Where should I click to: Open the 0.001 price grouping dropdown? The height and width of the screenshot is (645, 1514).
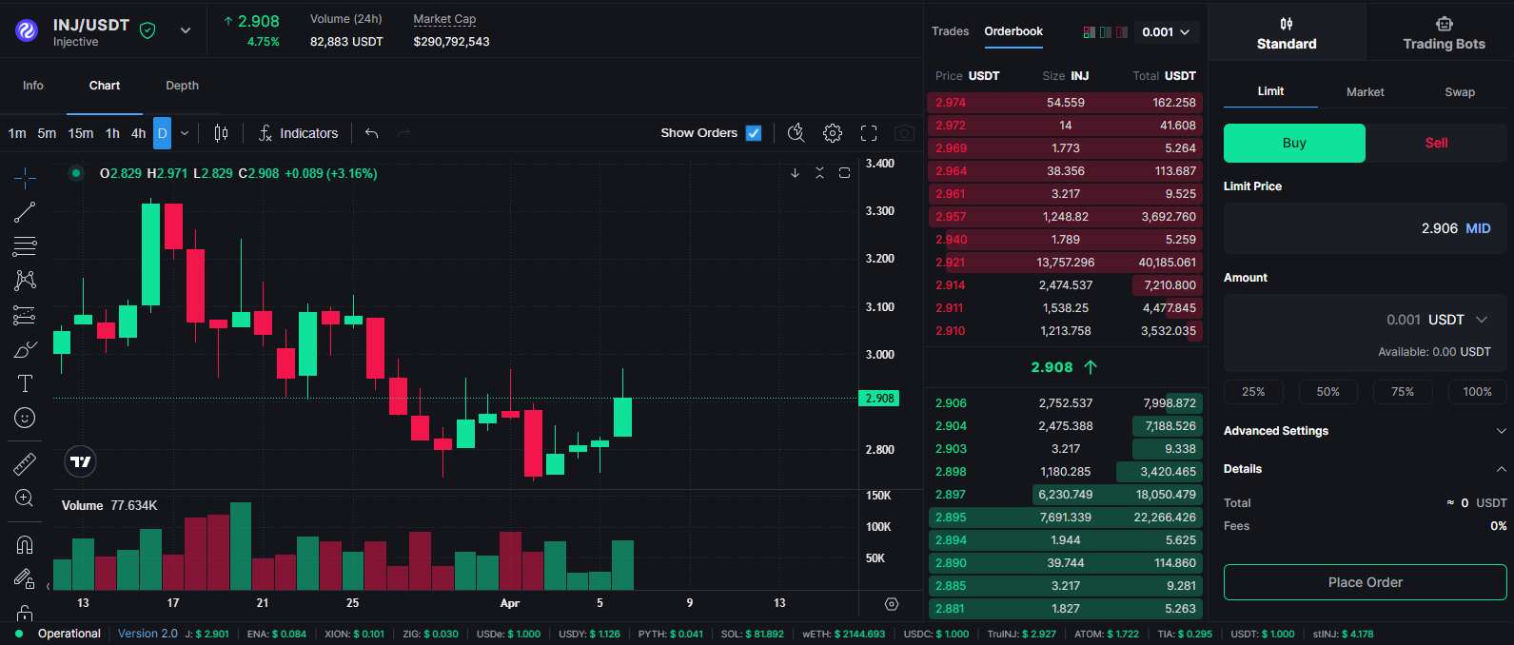pyautogui.click(x=1166, y=32)
